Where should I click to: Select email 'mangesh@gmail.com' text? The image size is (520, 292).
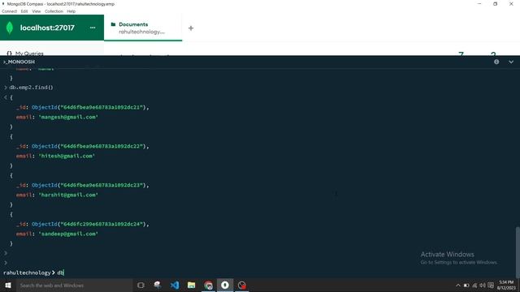coord(68,117)
